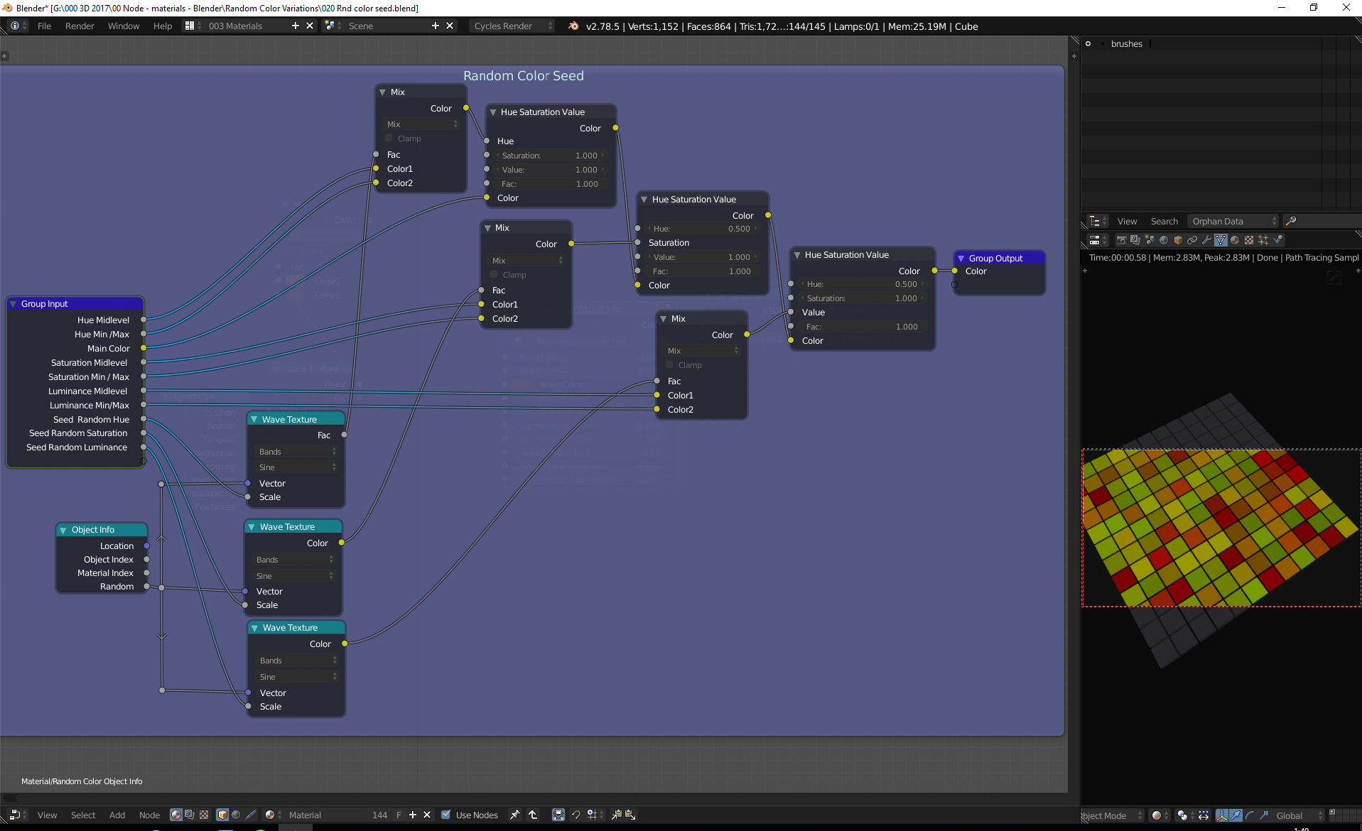Open the Material properties sphere tab
This screenshot has height=831, width=1362.
pyautogui.click(x=1235, y=240)
